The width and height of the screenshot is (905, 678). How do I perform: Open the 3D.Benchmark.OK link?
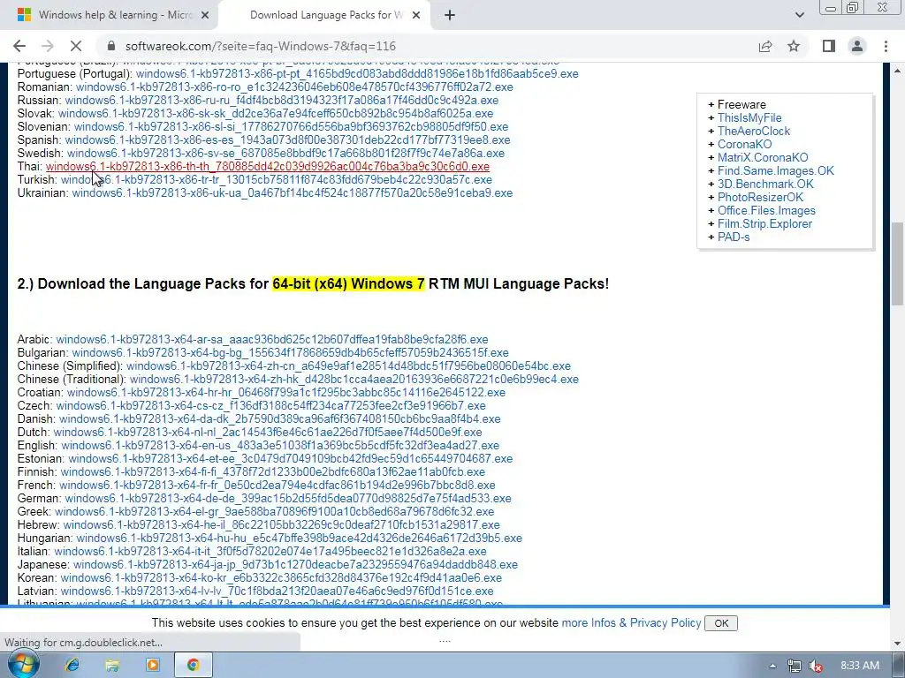[x=765, y=184]
